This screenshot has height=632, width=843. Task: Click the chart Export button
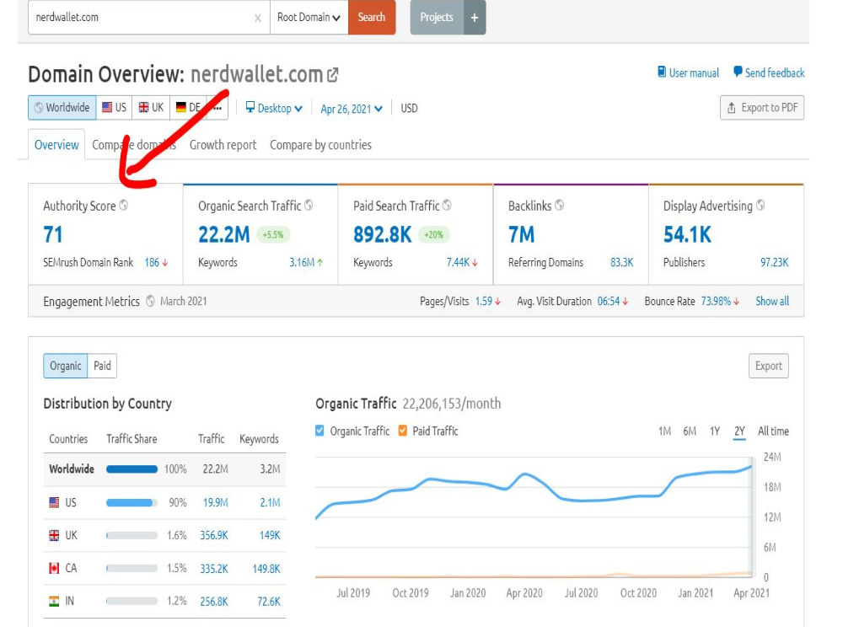pyautogui.click(x=769, y=366)
